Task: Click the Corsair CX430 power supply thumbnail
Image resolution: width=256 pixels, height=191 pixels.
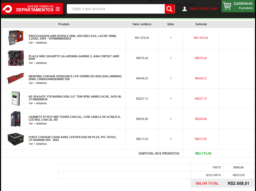Action: [x=16, y=139]
